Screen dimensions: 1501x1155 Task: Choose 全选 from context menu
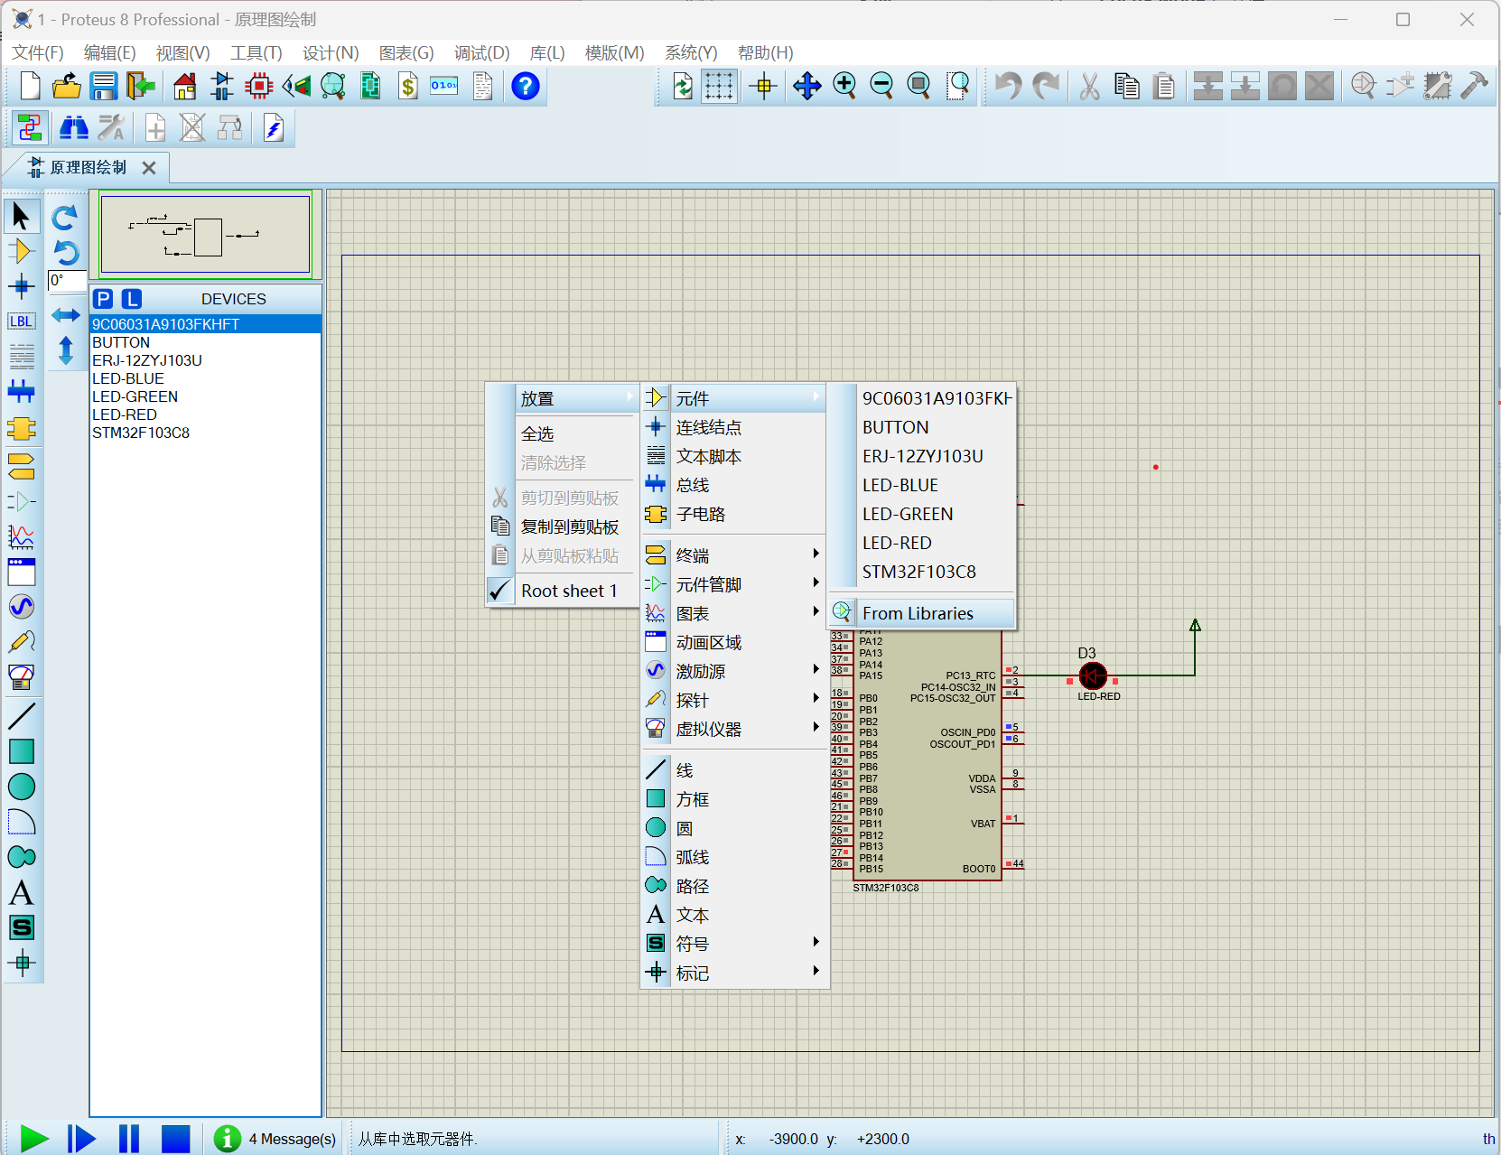[x=562, y=433]
